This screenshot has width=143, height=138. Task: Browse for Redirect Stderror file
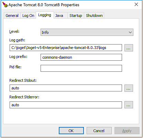click(x=129, y=105)
